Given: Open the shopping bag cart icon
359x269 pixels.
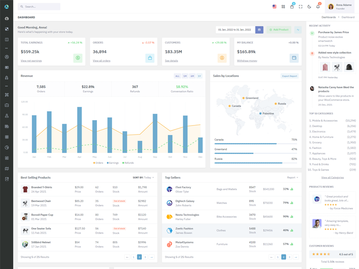Looking at the screenshot, I should click(292, 7).
